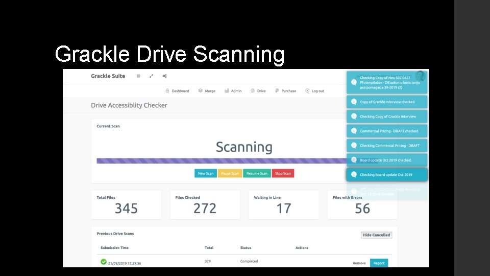This screenshot has height=276, width=490.
Task: Click the Grackle Suite logo text
Action: click(x=108, y=76)
